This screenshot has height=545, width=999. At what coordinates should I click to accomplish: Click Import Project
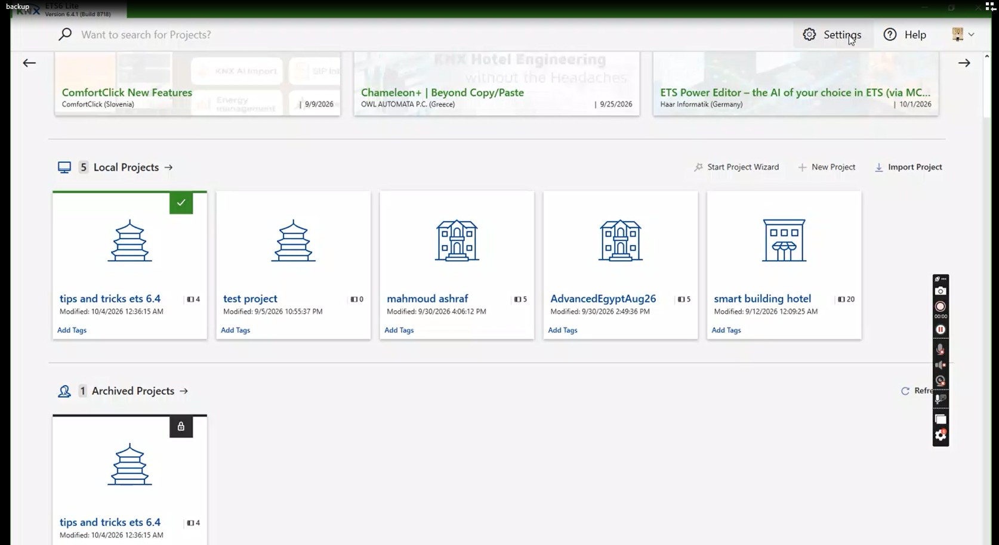point(908,167)
